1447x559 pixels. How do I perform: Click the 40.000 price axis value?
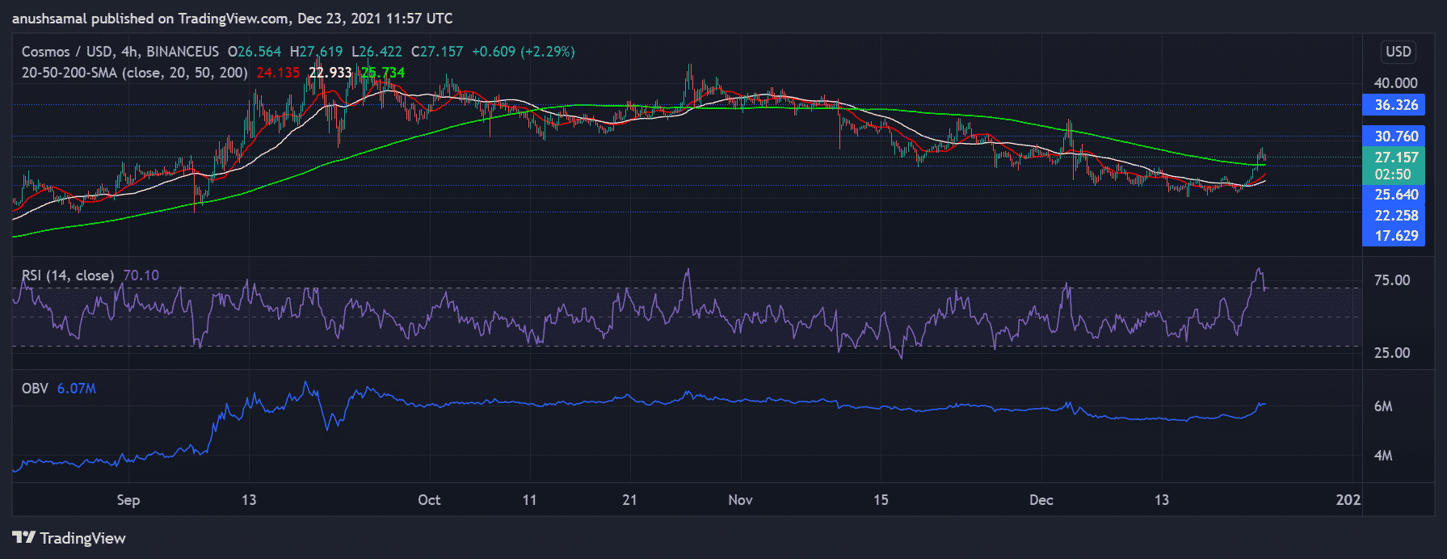(x=1395, y=83)
